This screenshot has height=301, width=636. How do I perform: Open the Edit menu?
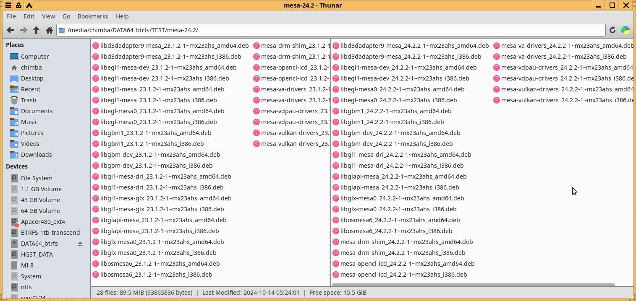[29, 16]
